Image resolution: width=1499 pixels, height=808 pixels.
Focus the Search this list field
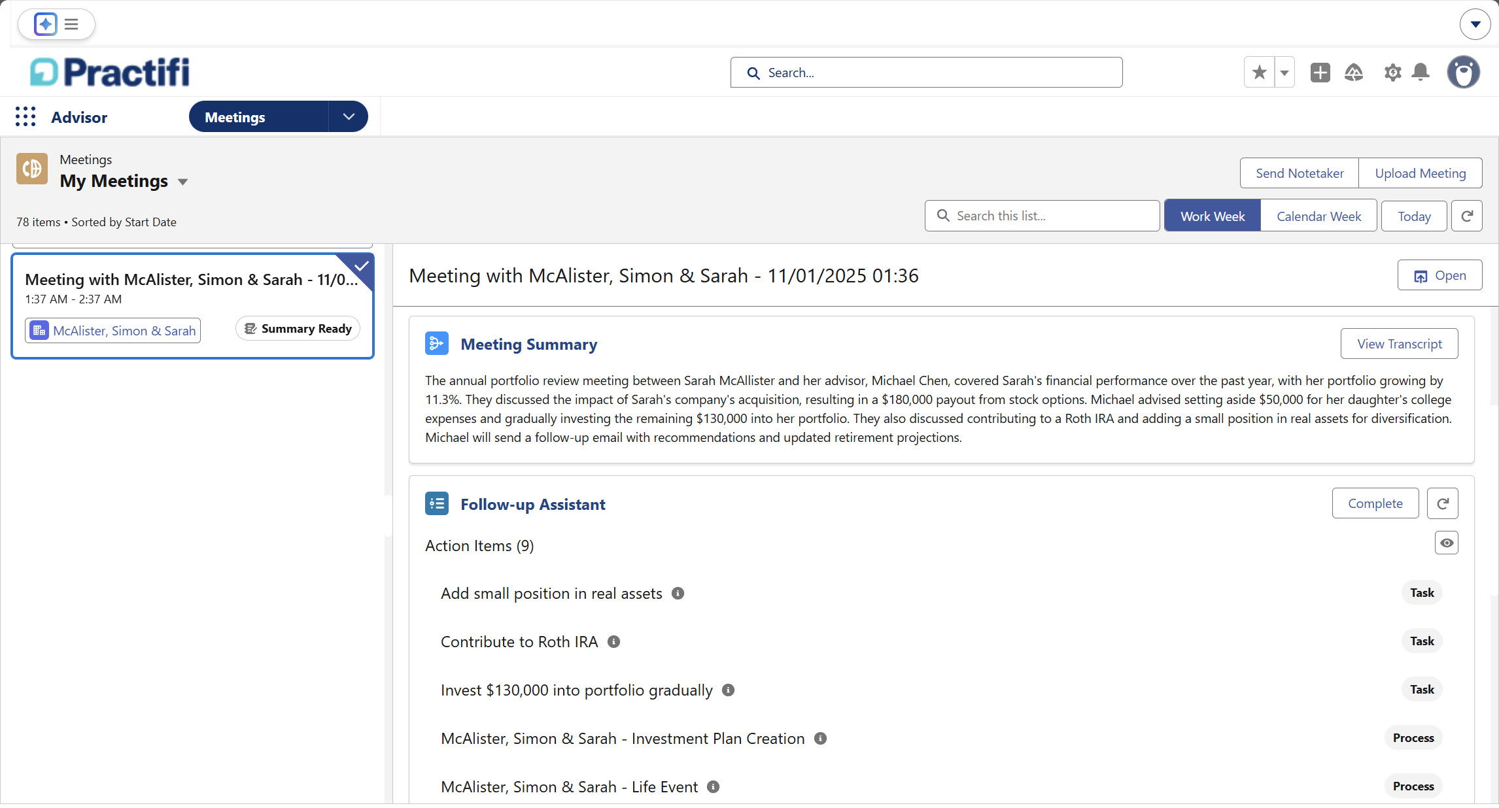coord(1042,216)
